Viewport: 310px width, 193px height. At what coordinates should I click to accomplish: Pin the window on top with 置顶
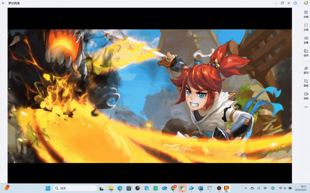coord(306,70)
